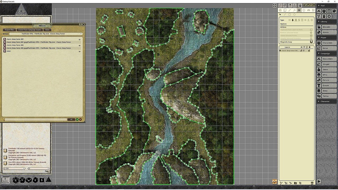
Task: Click the Images list search field
Action: coord(36,120)
